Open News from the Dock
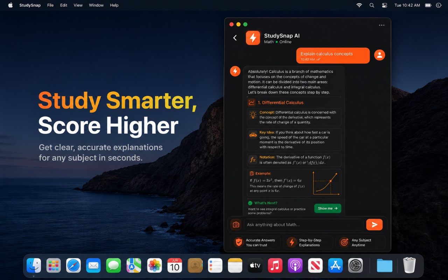 tap(315, 265)
